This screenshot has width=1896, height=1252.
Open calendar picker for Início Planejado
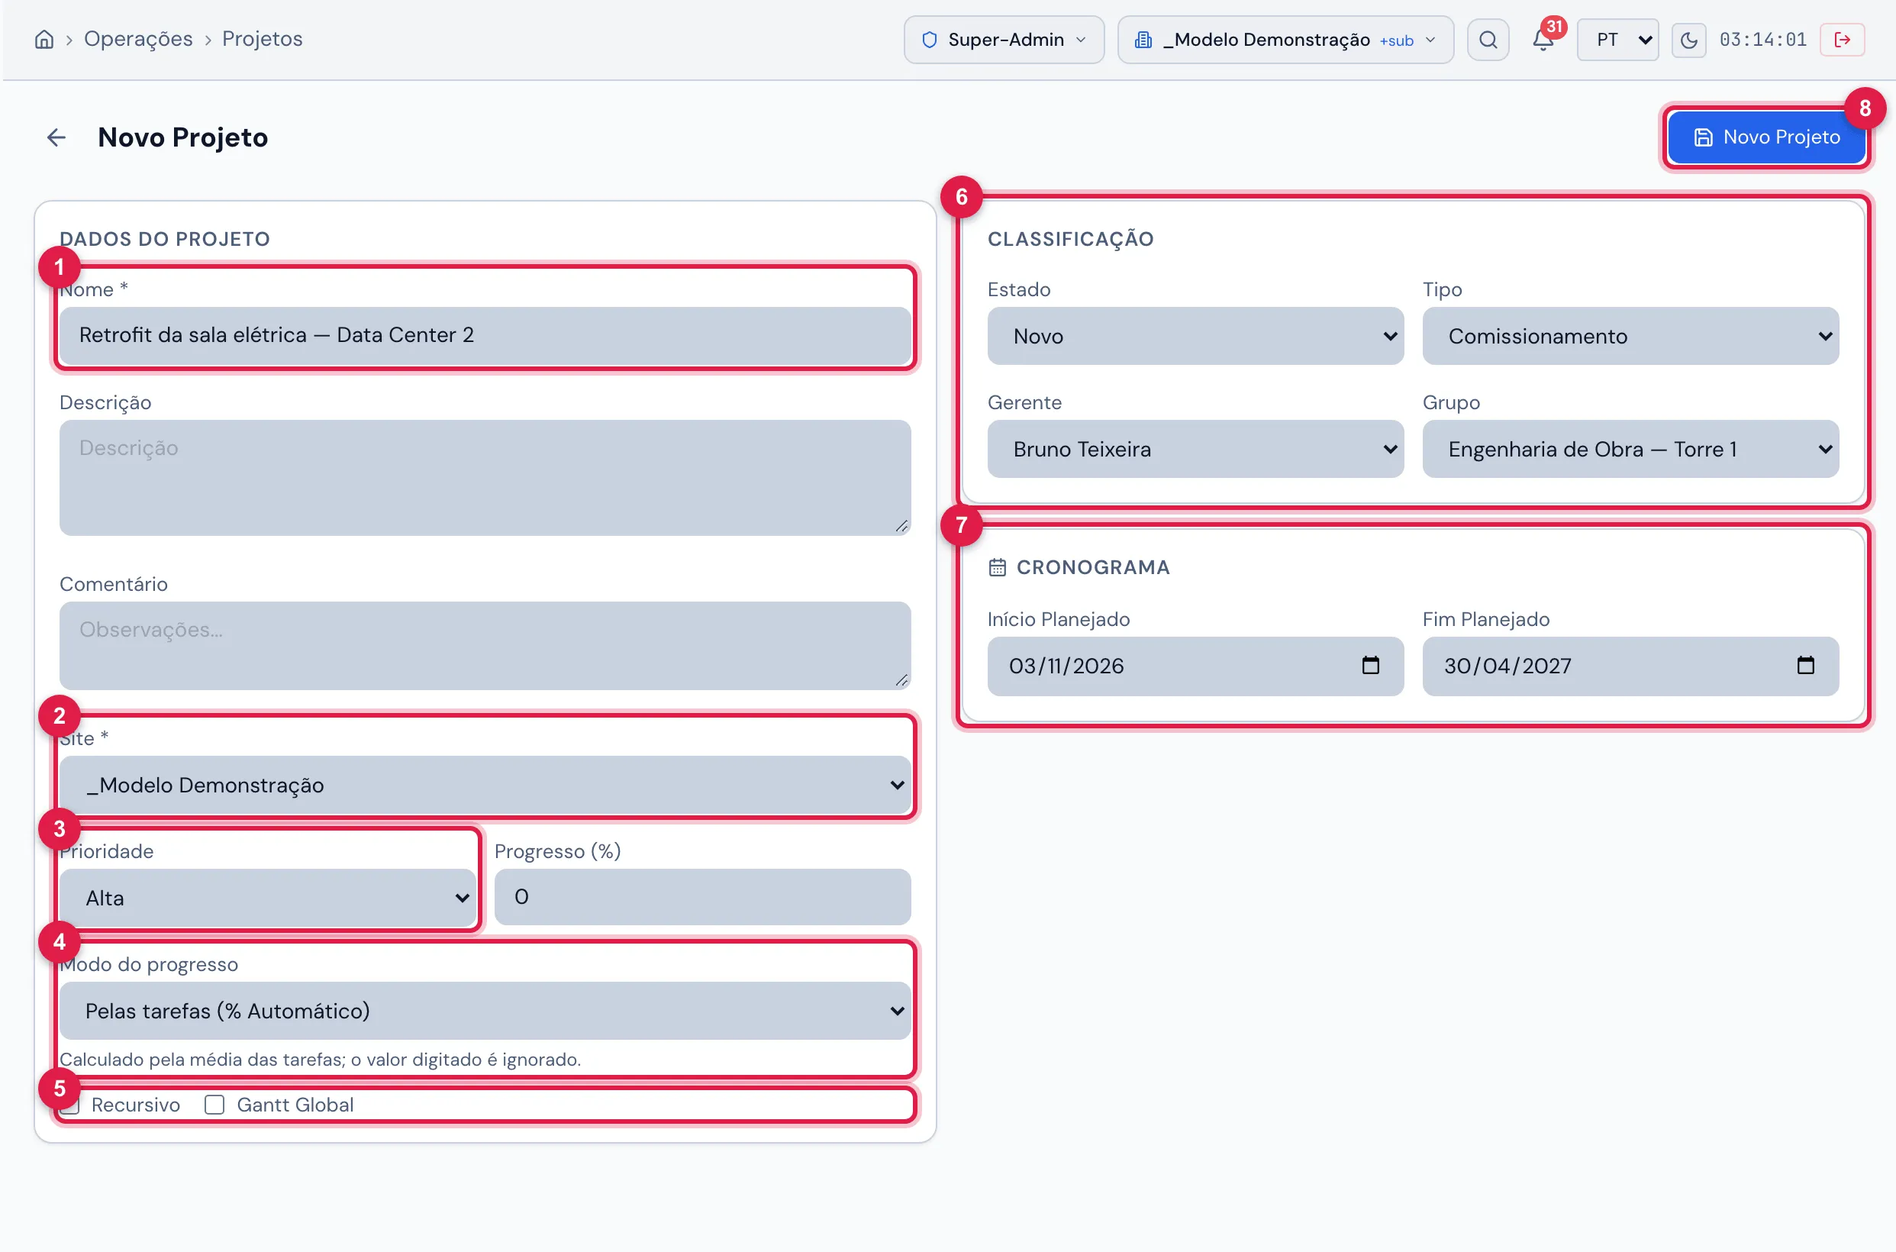click(1370, 665)
